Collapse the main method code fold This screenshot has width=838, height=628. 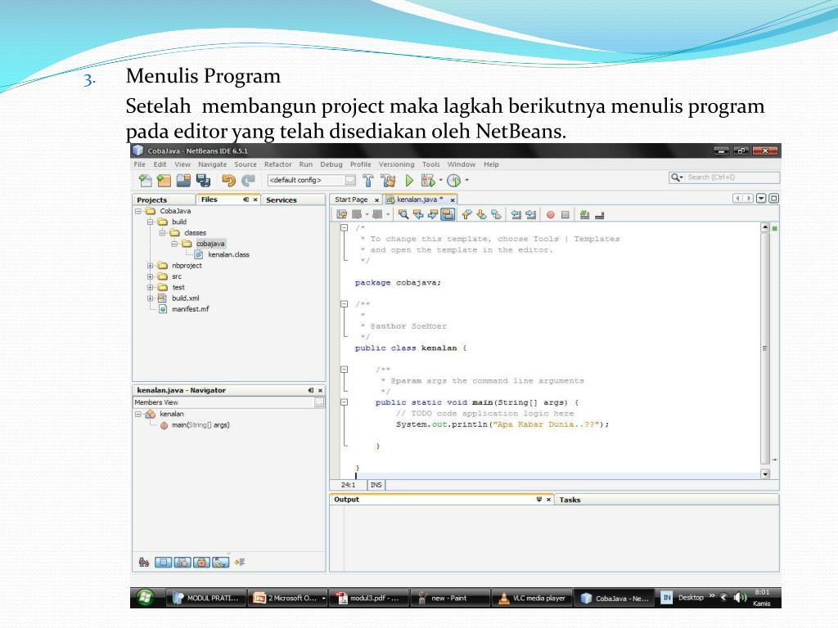click(x=345, y=402)
